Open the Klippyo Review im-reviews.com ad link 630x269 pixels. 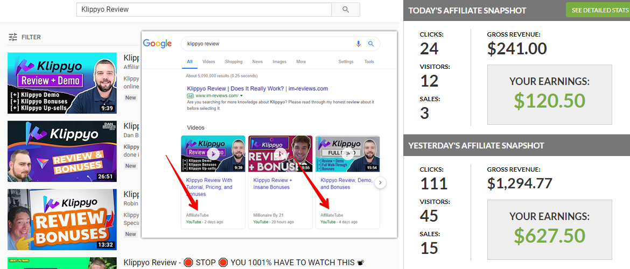tap(257, 88)
